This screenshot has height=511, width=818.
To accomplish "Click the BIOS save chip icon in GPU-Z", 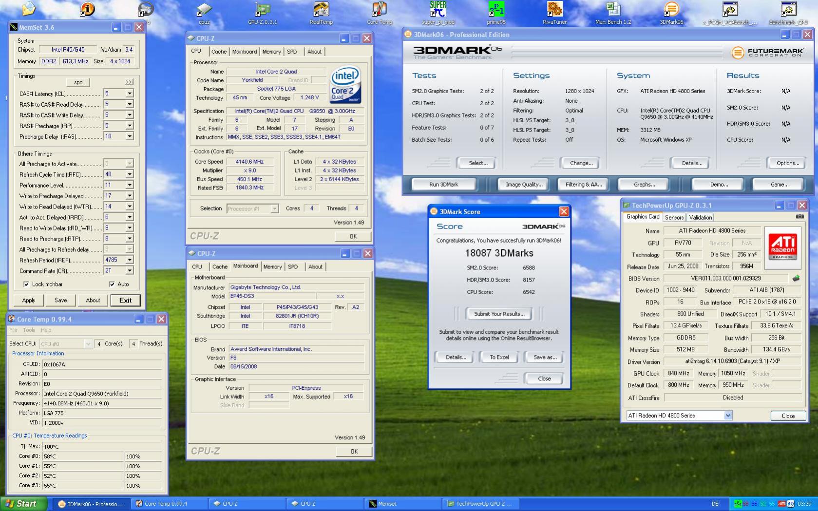I will pyautogui.click(x=796, y=279).
